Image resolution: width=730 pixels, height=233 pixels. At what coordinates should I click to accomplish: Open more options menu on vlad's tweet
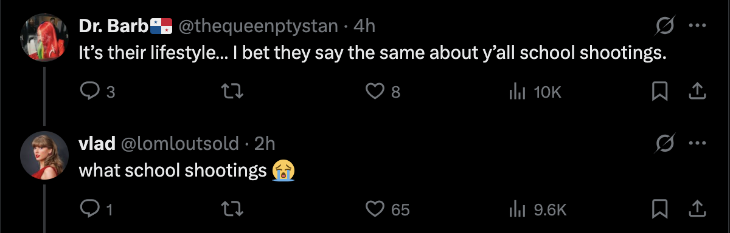(696, 144)
